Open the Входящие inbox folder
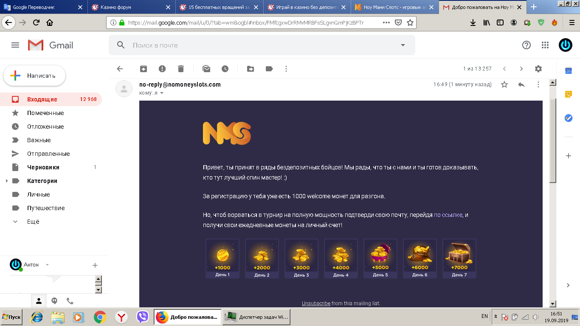Viewport: 580px width, 326px height. coord(42,99)
